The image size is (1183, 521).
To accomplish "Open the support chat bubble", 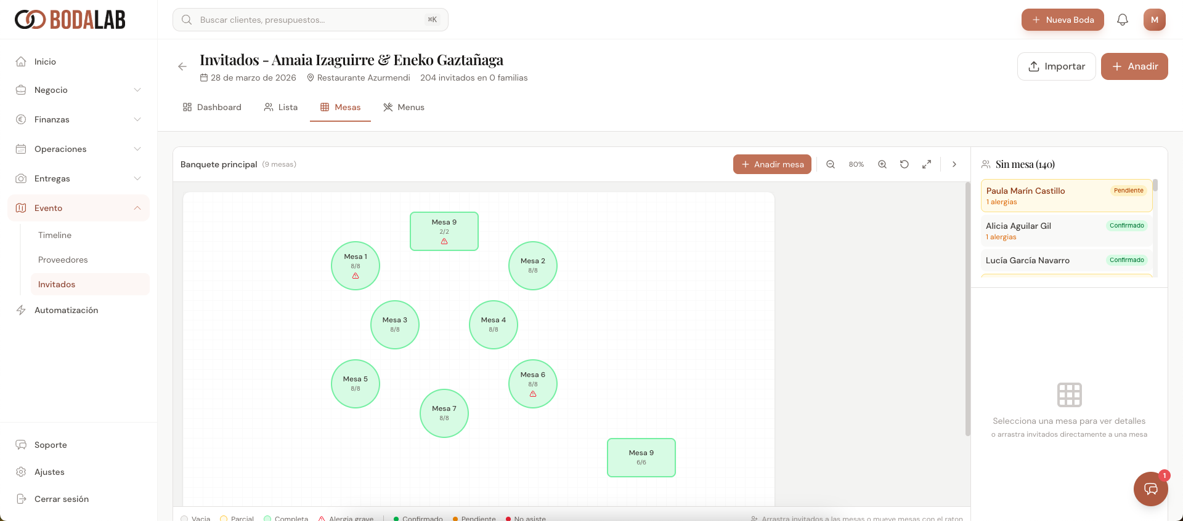I will [1150, 489].
